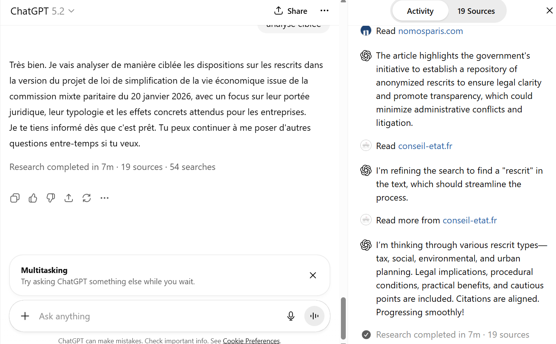Add an attachment with the plus icon
The width and height of the screenshot is (556, 344).
(x=25, y=316)
